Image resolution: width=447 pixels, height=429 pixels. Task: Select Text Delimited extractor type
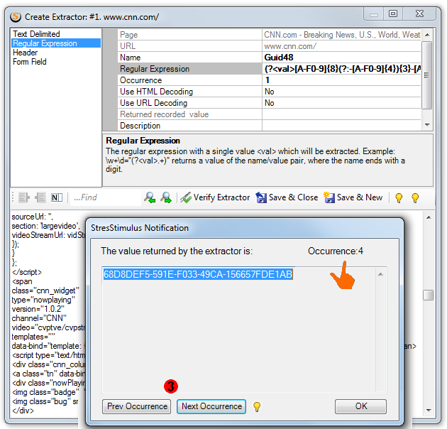[36, 34]
